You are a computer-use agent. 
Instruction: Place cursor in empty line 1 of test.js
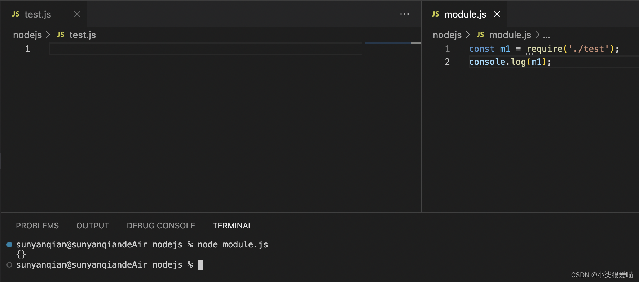coord(206,49)
